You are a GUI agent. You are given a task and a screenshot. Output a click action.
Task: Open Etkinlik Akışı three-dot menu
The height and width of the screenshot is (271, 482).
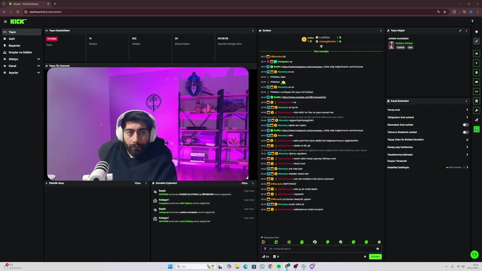[146, 183]
